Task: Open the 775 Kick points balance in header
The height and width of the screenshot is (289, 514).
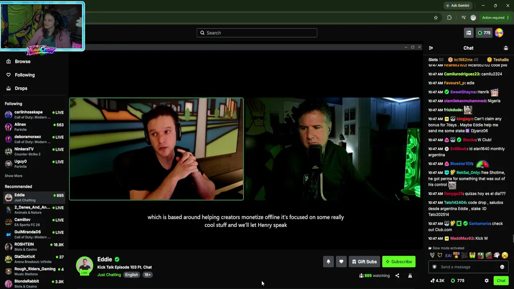Action: point(483,33)
